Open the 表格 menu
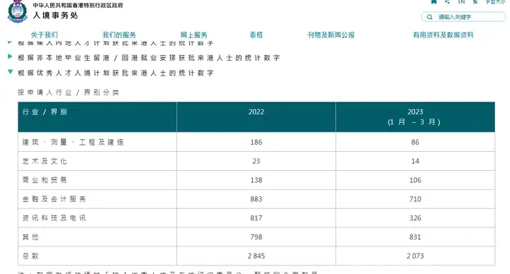This screenshot has height=274, width=510. [x=256, y=35]
